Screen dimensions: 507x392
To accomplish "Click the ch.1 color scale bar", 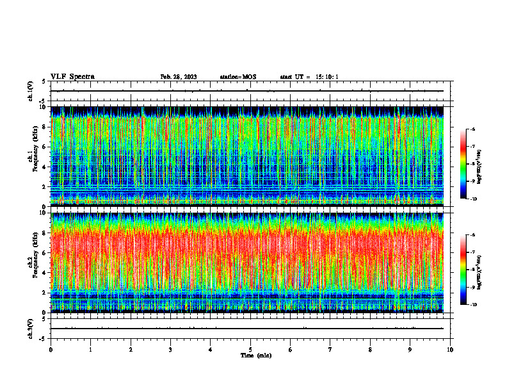I will point(463,164).
